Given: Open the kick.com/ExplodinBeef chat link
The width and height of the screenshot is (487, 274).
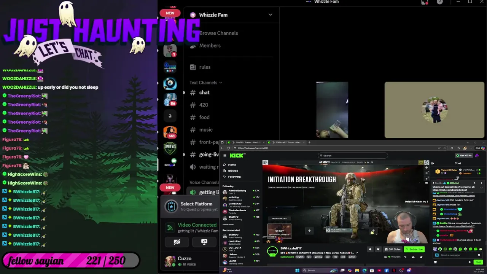Looking at the screenshot, I should (x=450, y=190).
